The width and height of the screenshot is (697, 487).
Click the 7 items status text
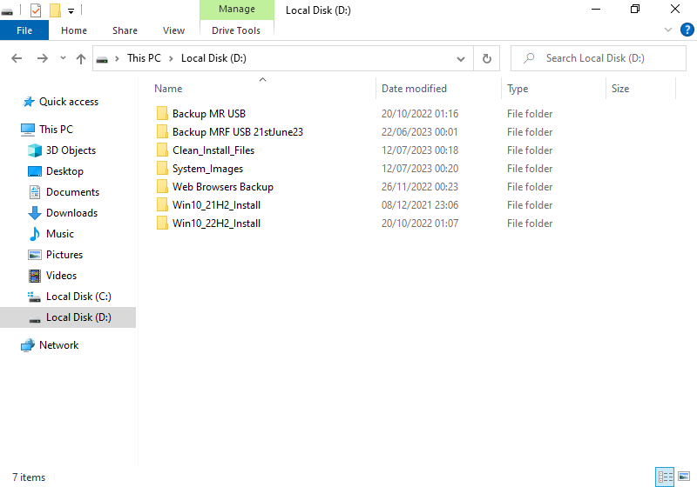click(29, 477)
